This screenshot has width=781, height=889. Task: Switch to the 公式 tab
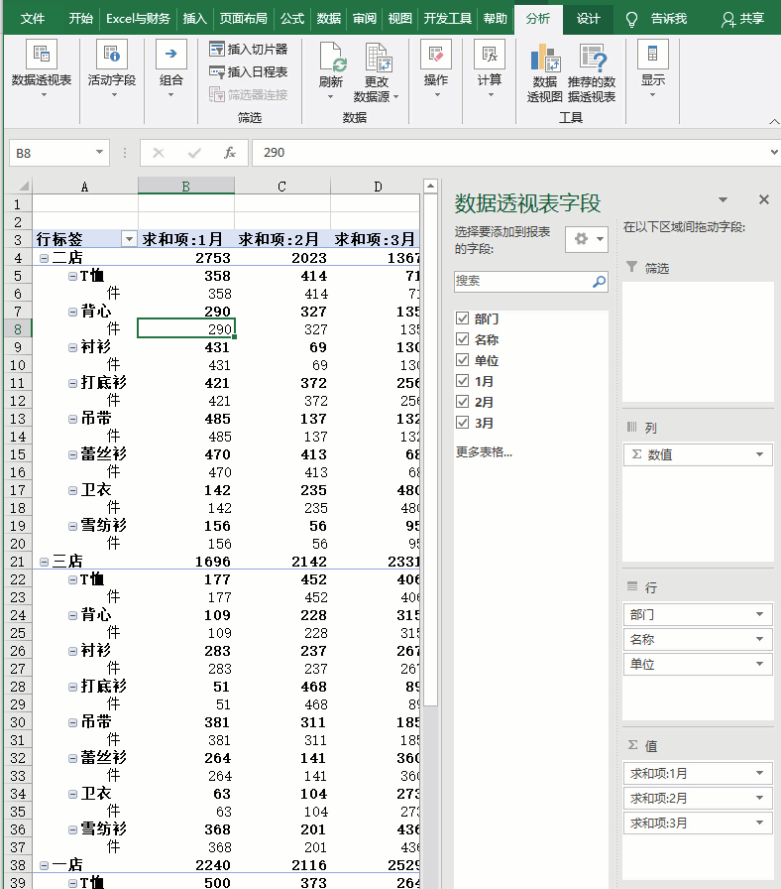292,19
